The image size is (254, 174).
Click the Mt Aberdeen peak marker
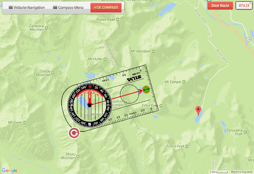pyautogui.click(x=154, y=51)
